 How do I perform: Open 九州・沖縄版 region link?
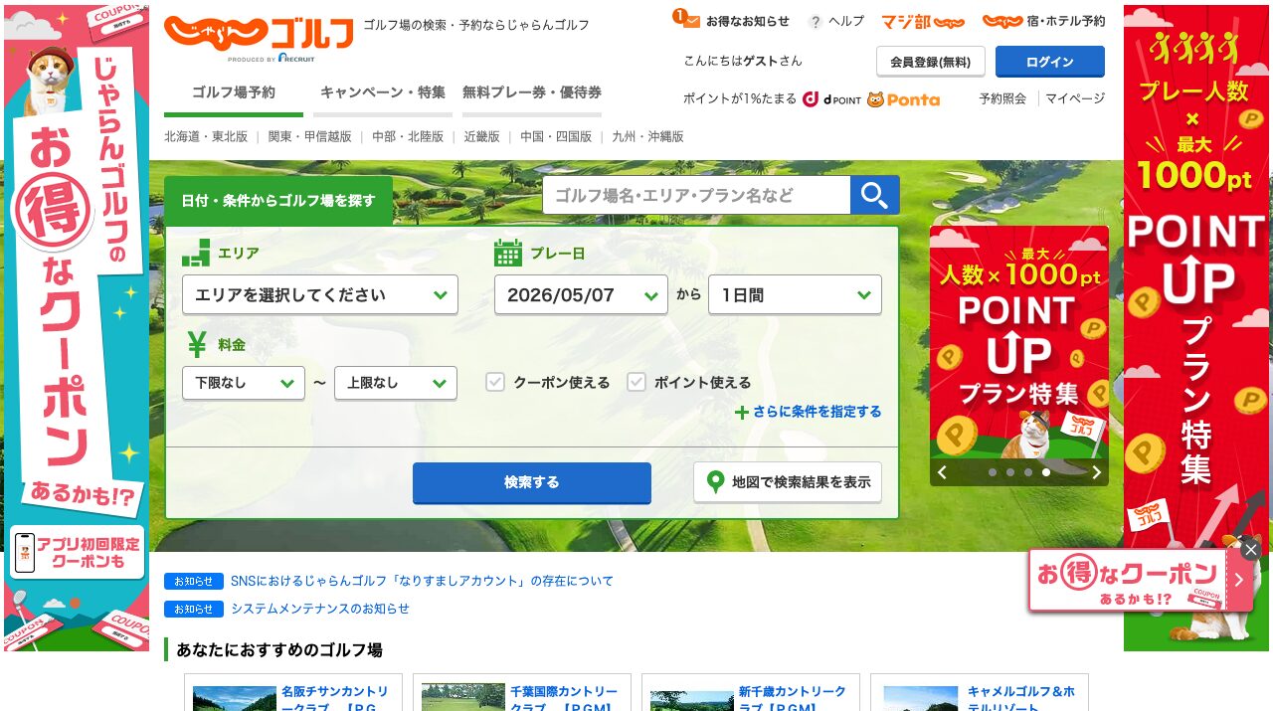tap(648, 137)
